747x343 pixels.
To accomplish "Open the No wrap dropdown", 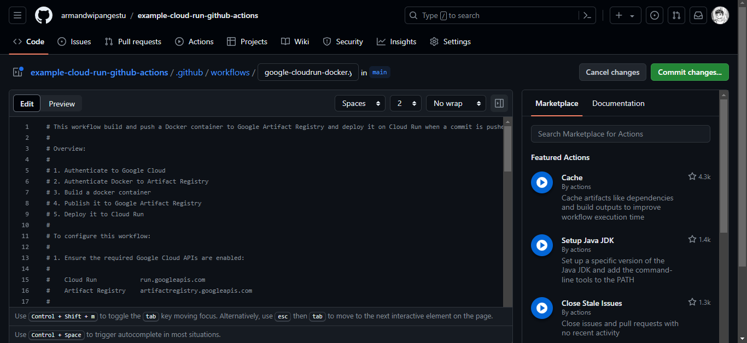I will coord(456,103).
